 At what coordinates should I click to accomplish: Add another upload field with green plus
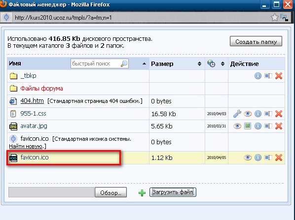point(142,193)
